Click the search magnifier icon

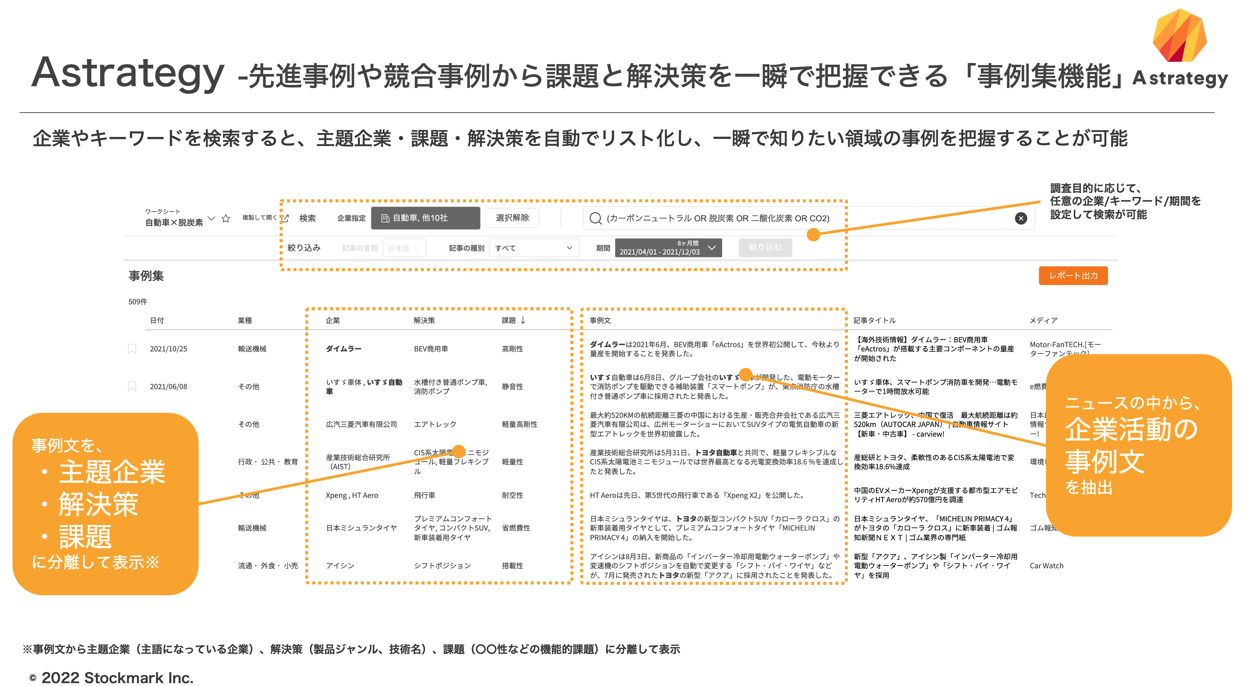pyautogui.click(x=595, y=218)
